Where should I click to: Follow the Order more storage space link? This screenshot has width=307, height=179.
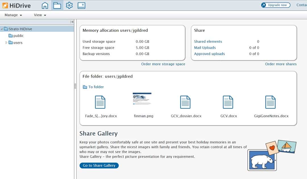tap(163, 64)
